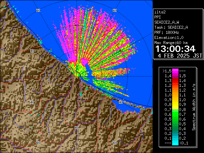Pick the dark green legend swatch for 0.3 to 0.4
The width and height of the screenshot is (204, 153).
pos(175,128)
